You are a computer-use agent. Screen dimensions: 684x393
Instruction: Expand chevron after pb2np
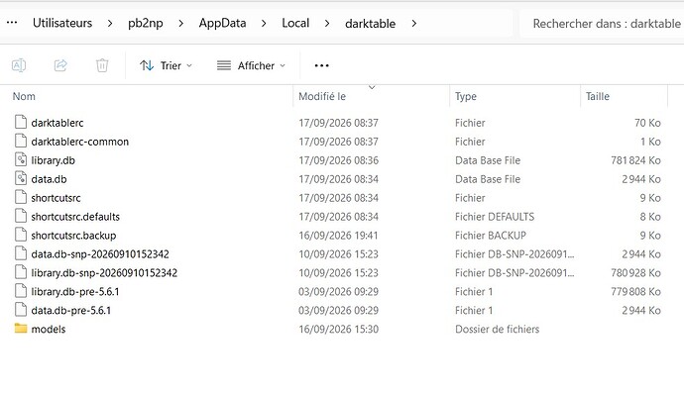181,24
